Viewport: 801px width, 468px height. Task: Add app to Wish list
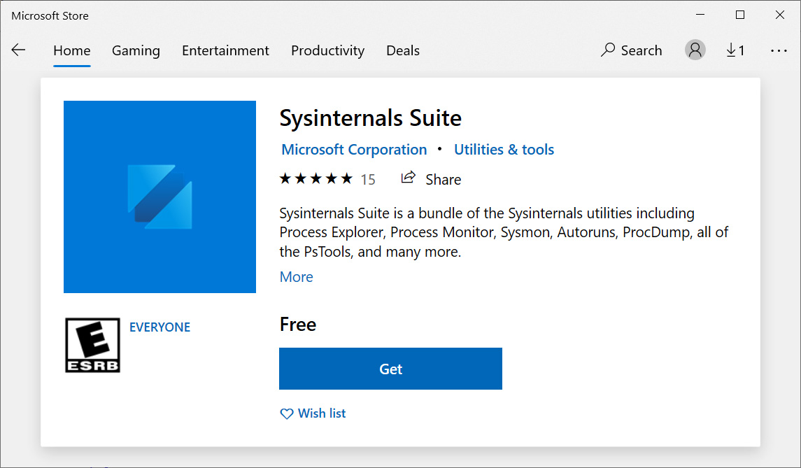[313, 413]
